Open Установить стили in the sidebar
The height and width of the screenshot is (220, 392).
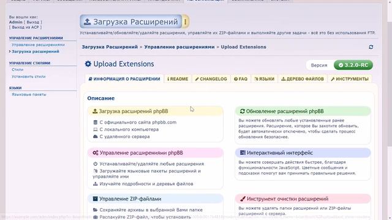29,76
